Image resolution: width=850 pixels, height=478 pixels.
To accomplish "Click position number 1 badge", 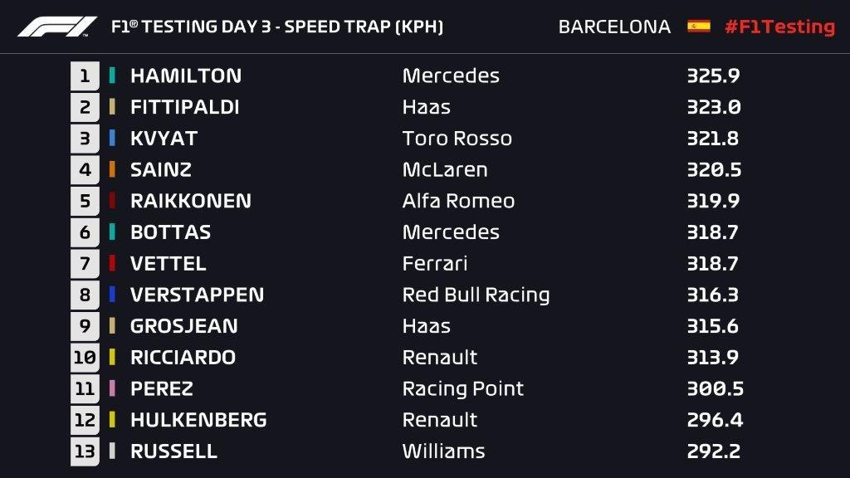I will tap(85, 76).
